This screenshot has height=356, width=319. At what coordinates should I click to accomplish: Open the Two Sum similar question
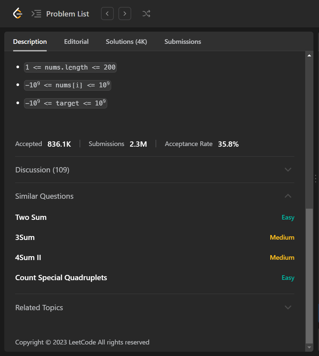pos(31,217)
